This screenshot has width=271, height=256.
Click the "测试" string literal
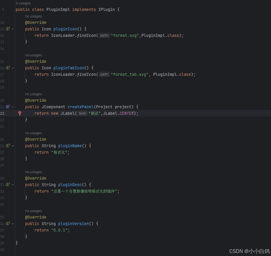pyautogui.click(x=94, y=113)
